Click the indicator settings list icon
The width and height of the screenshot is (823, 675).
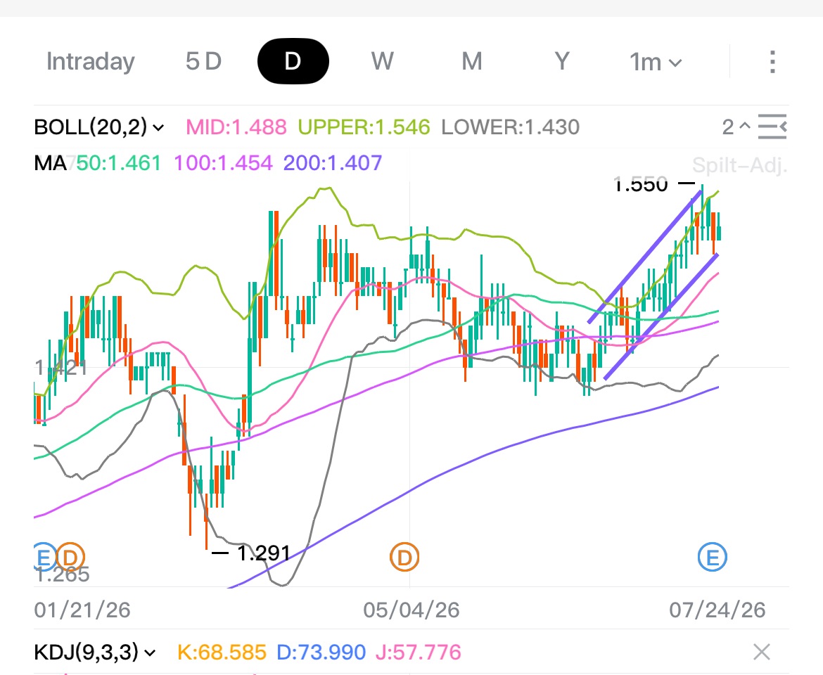772,127
